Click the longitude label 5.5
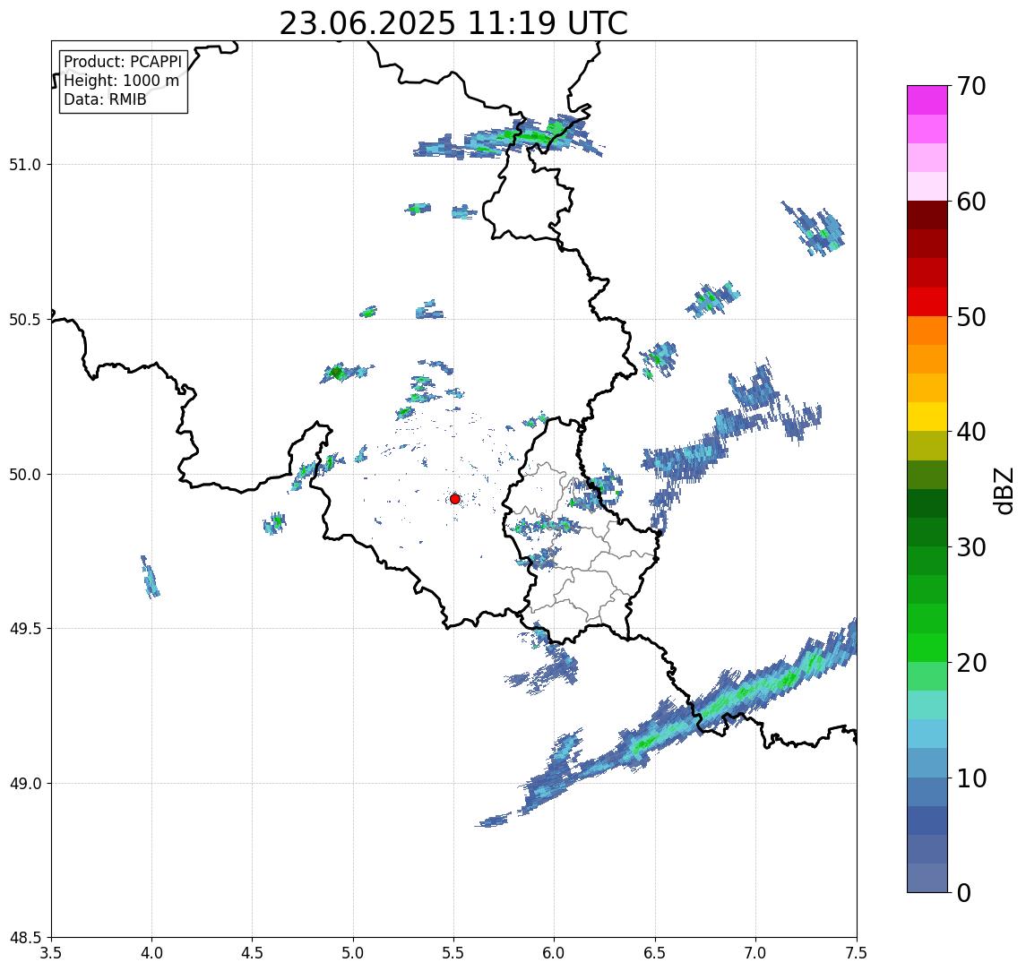The width and height of the screenshot is (1026, 971). click(x=454, y=953)
